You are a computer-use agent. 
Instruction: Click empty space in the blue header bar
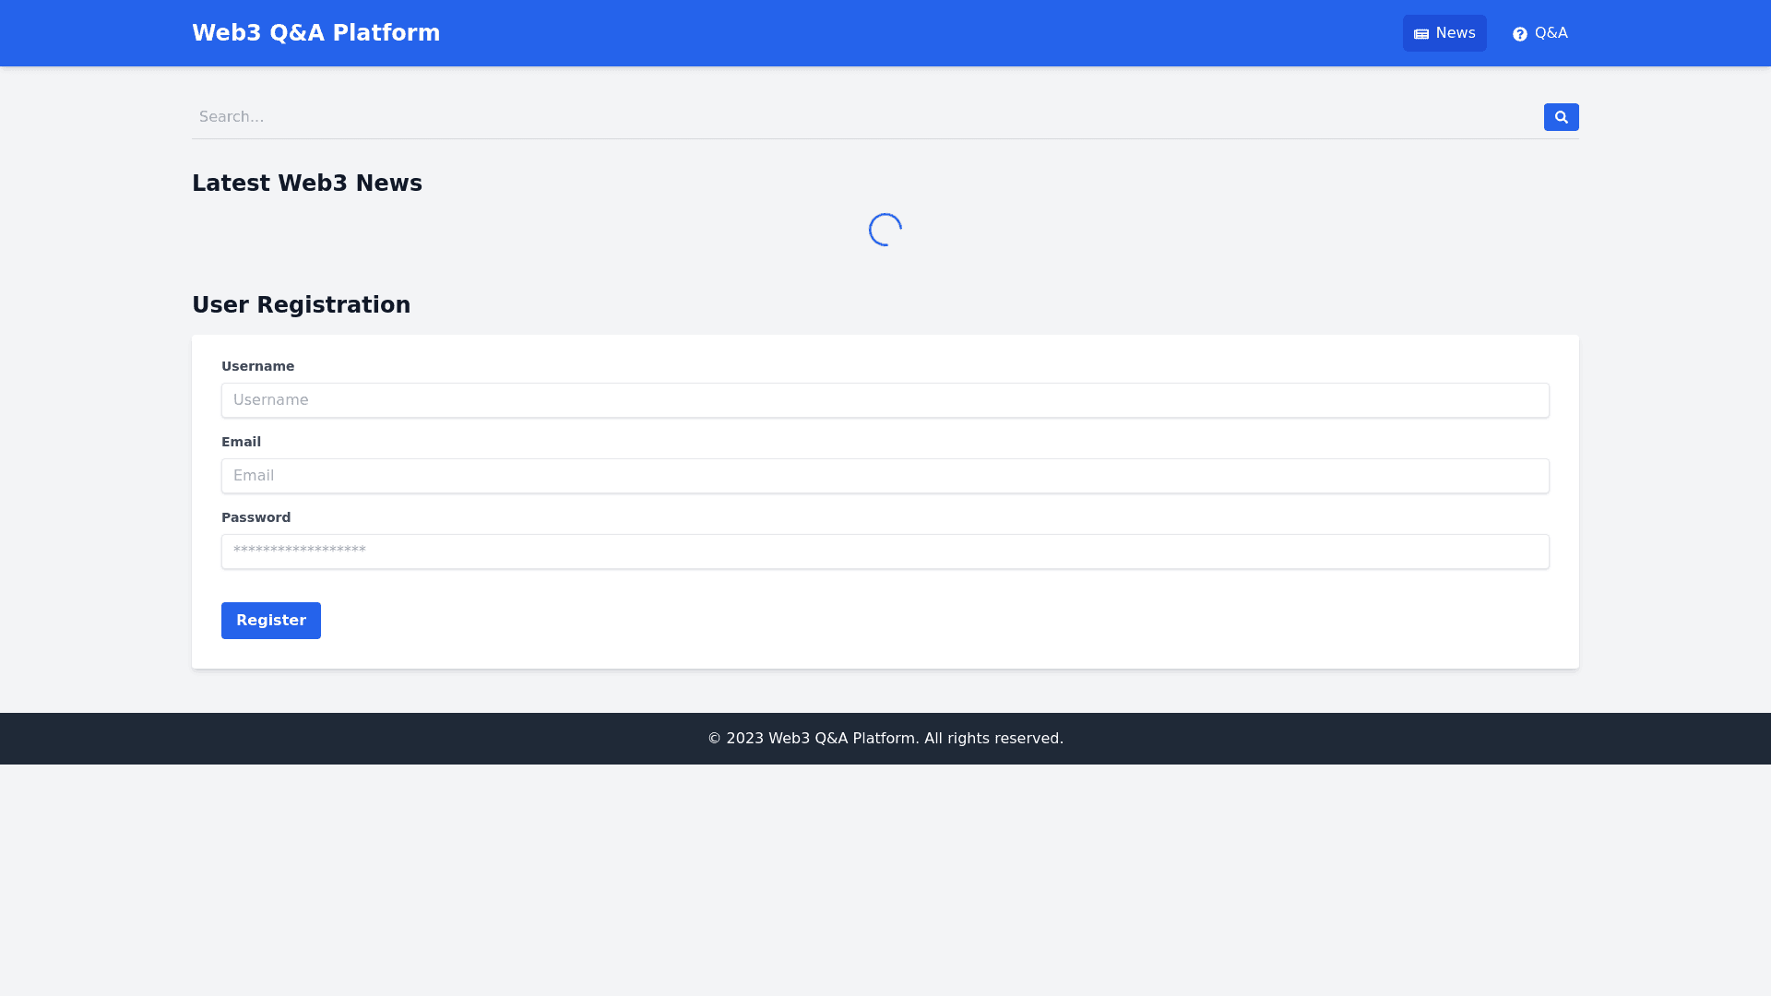pyautogui.click(x=922, y=33)
